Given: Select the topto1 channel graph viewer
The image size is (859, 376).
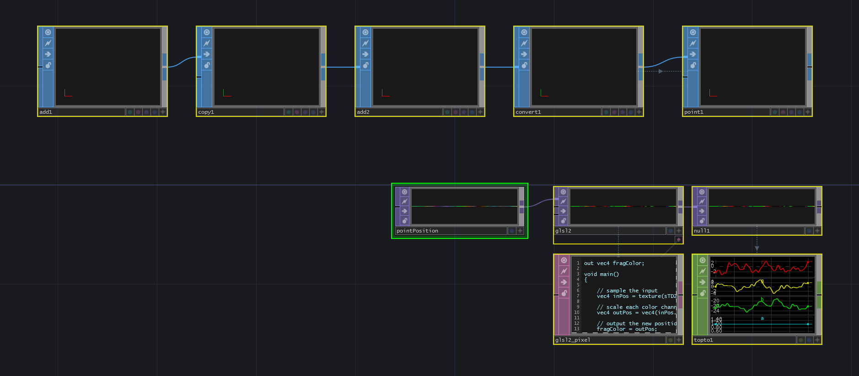Looking at the screenshot, I should 762,295.
